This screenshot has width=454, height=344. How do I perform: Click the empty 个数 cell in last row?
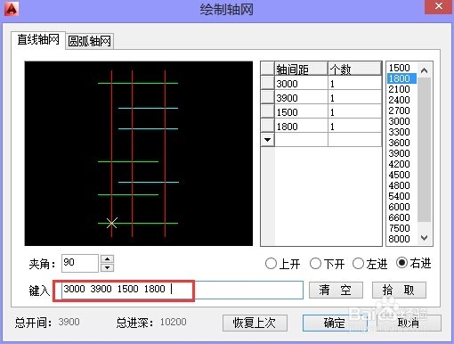pyautogui.click(x=354, y=140)
